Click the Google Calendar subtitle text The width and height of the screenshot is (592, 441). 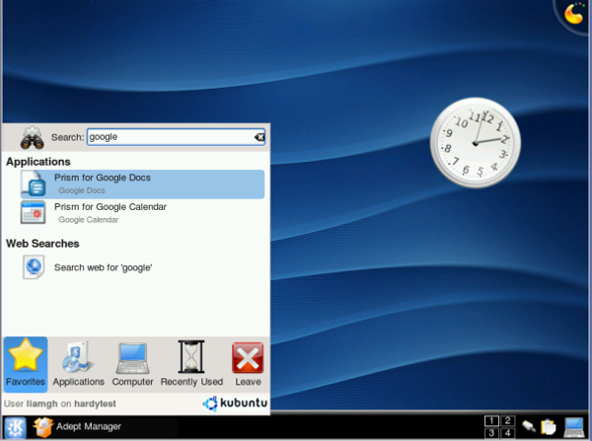pos(89,220)
